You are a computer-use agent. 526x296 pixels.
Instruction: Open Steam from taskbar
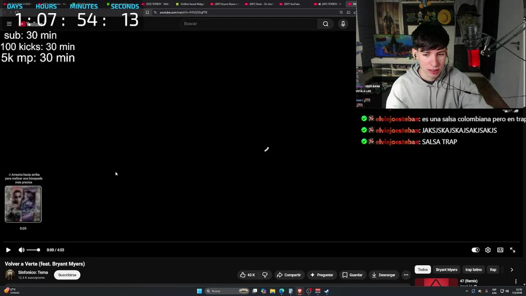[x=327, y=291]
